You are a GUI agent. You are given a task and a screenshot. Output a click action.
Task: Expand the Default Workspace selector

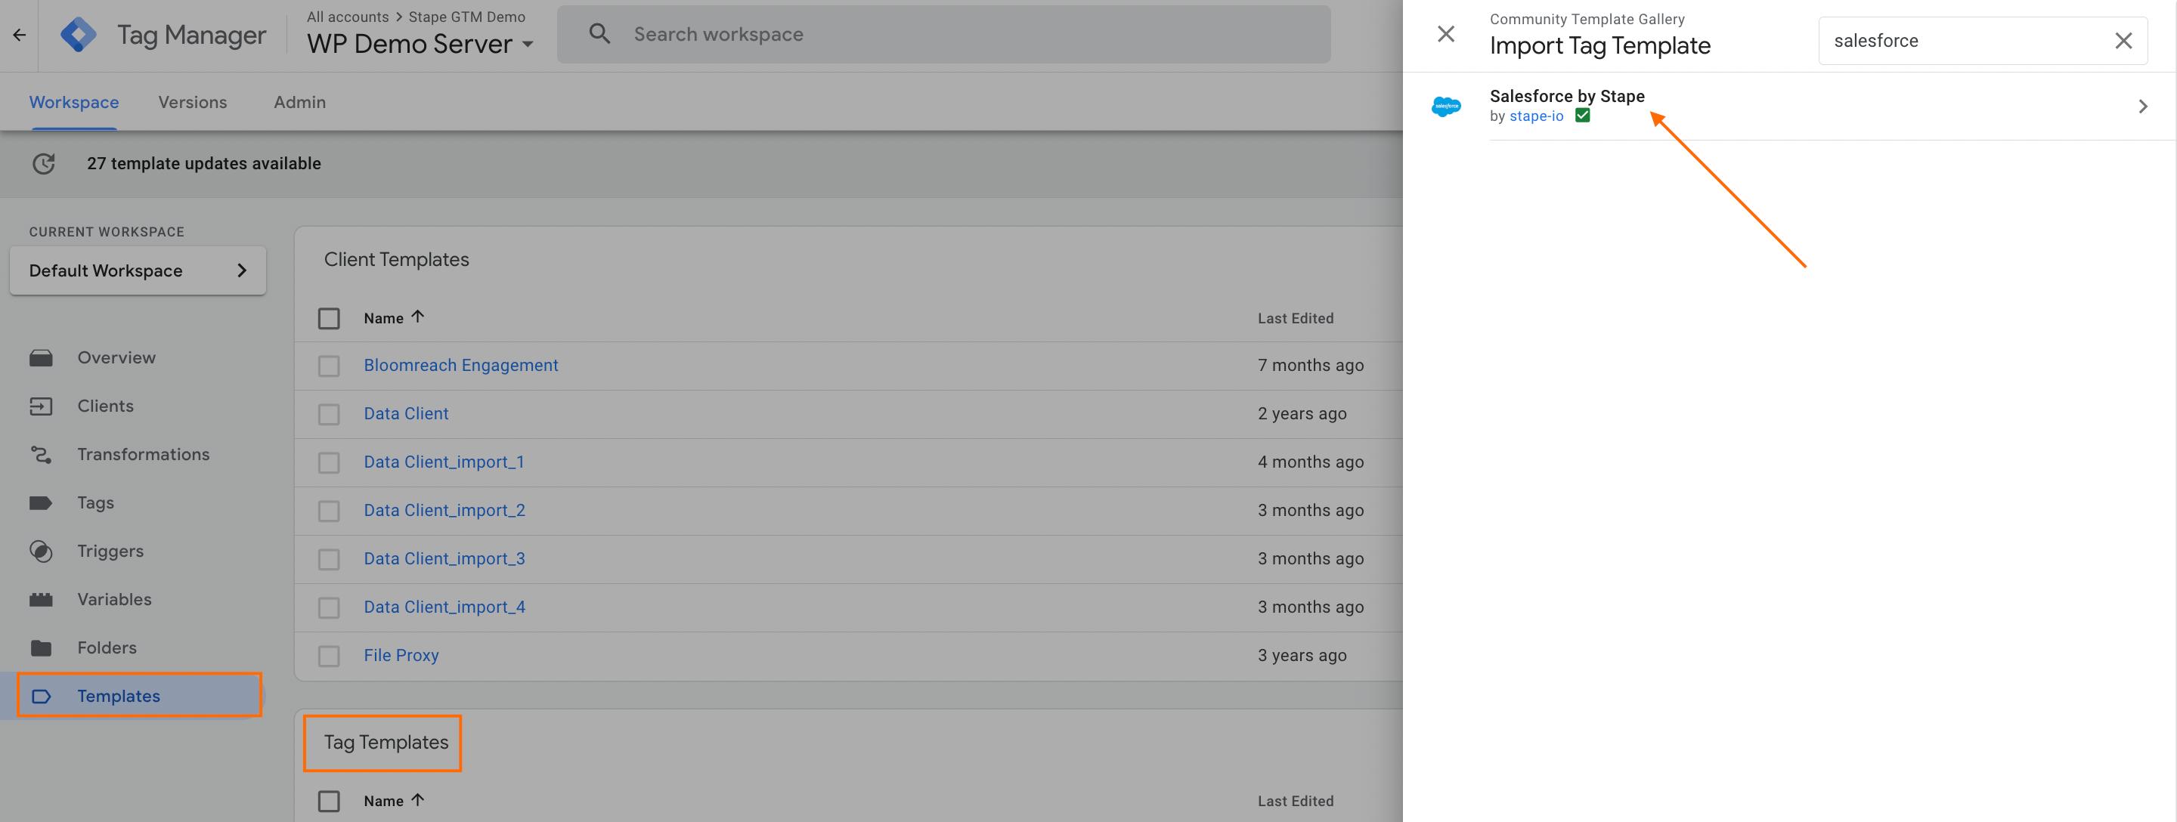(x=138, y=270)
